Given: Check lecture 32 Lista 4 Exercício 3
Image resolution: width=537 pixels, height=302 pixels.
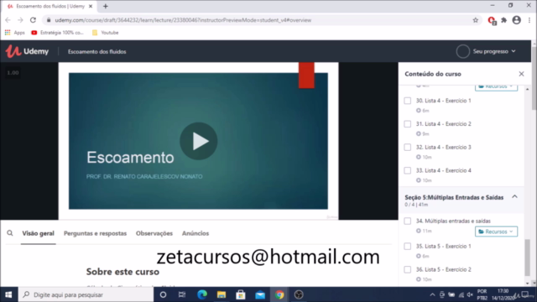Looking at the screenshot, I should (x=407, y=148).
